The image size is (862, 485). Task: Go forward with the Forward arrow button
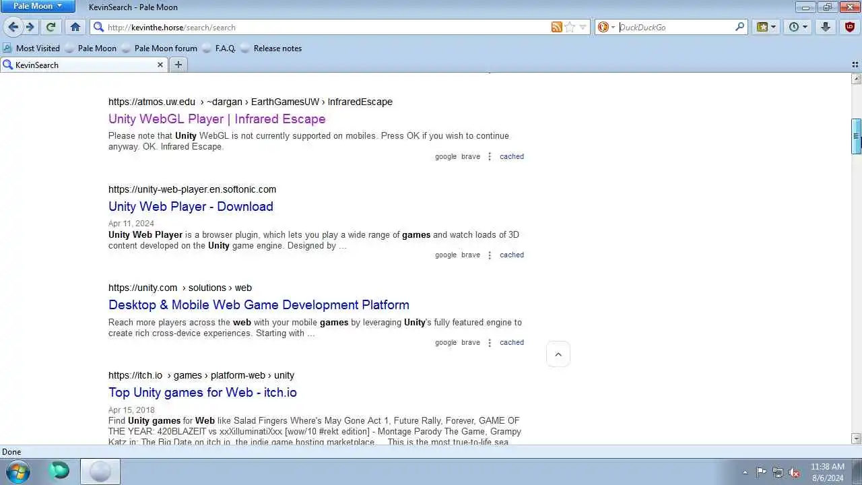pos(30,27)
